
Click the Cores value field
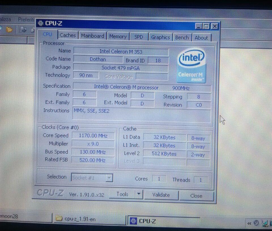click(159, 179)
